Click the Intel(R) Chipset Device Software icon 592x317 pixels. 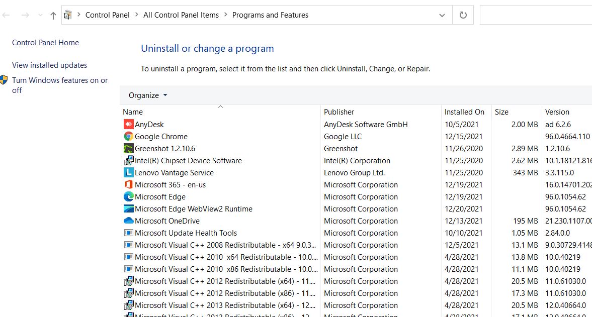(x=128, y=160)
